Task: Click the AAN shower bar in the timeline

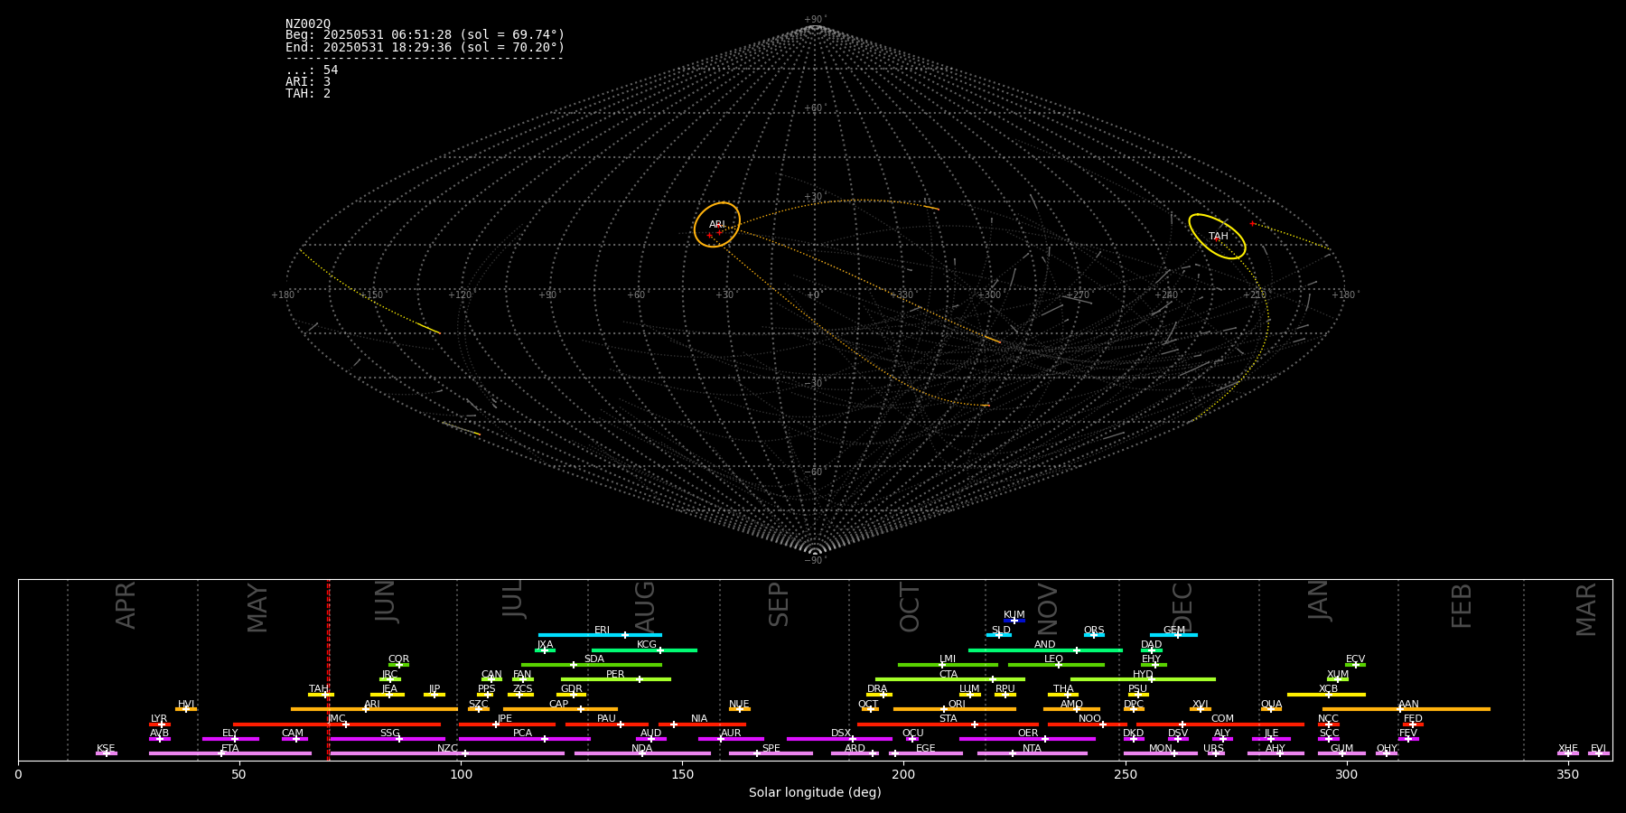Action: pos(1406,709)
